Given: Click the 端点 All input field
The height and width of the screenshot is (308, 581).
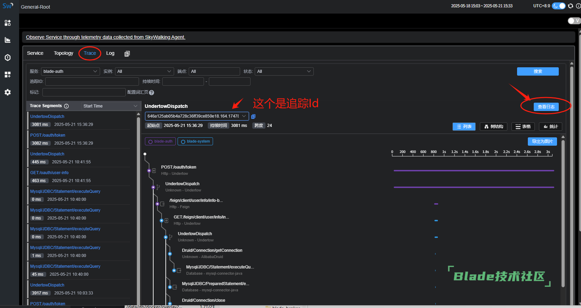Looking at the screenshot, I should (x=214, y=71).
